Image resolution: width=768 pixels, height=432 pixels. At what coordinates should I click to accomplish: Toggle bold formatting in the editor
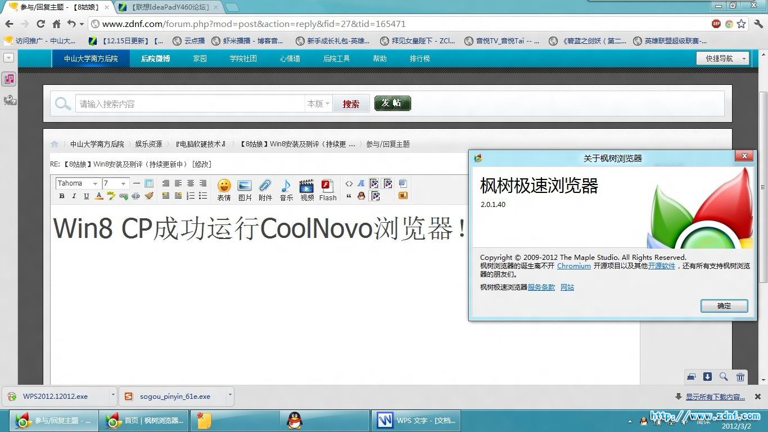(62, 196)
